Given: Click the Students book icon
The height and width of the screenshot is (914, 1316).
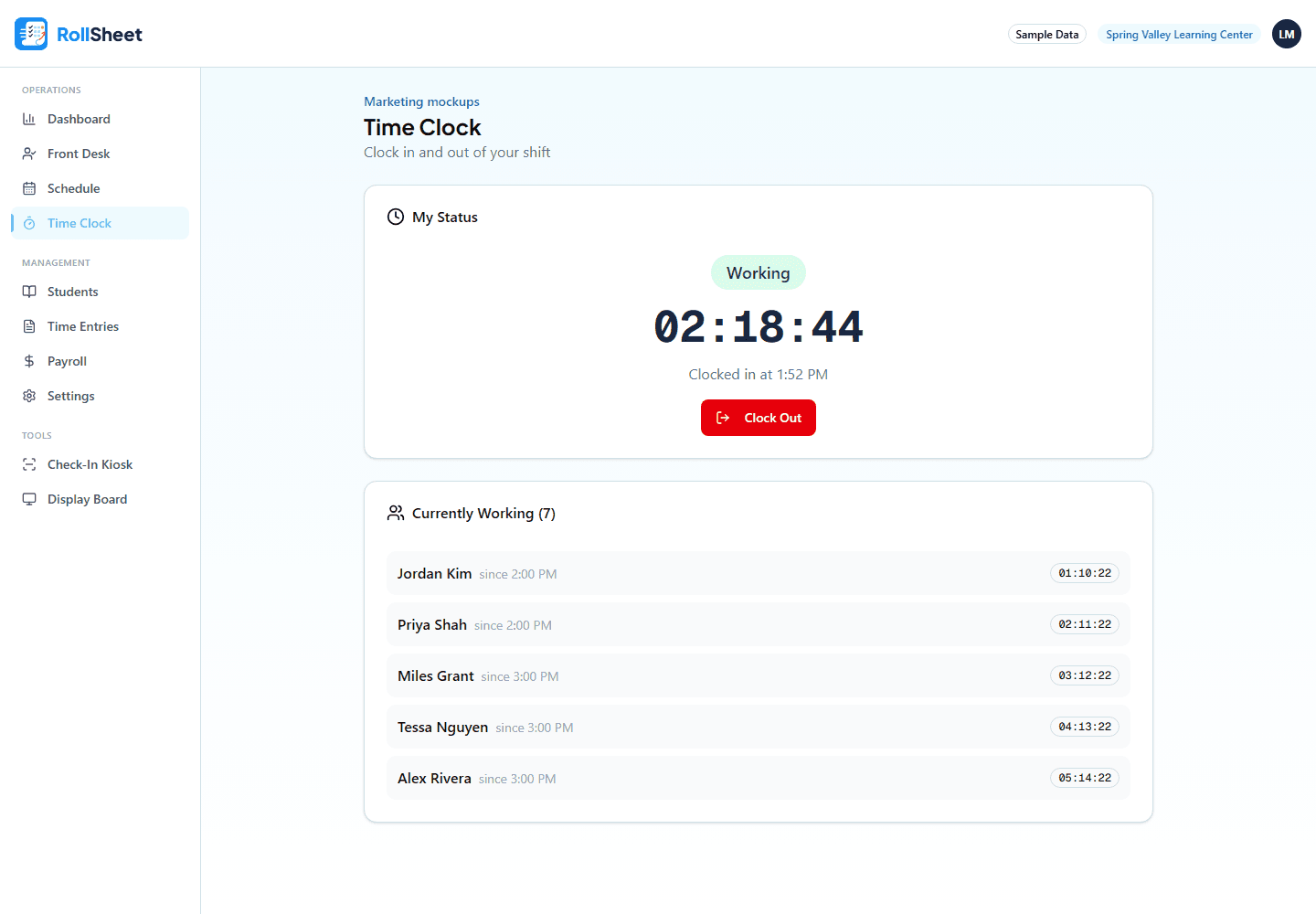Looking at the screenshot, I should click(29, 292).
